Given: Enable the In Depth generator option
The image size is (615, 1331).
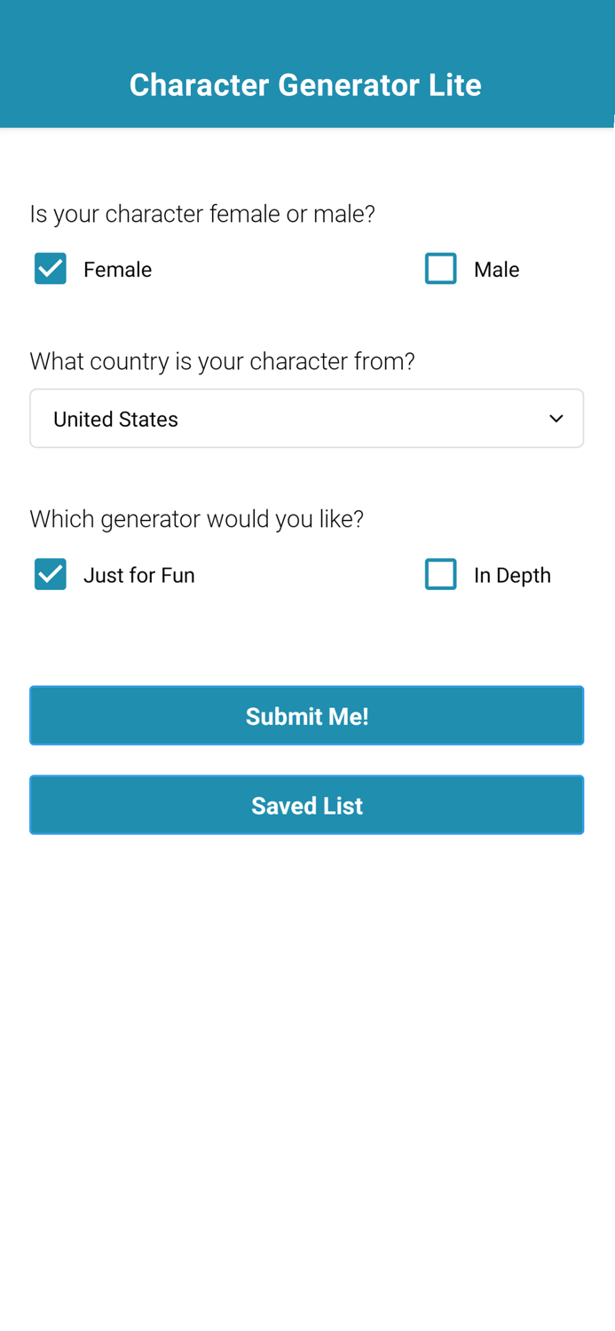Looking at the screenshot, I should [x=441, y=573].
